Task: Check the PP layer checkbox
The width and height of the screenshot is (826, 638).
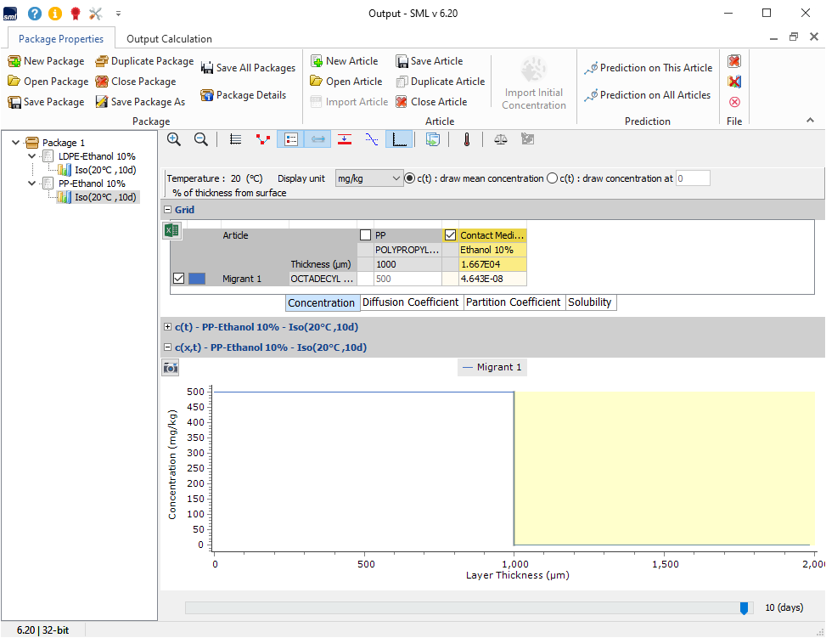Action: 365,235
